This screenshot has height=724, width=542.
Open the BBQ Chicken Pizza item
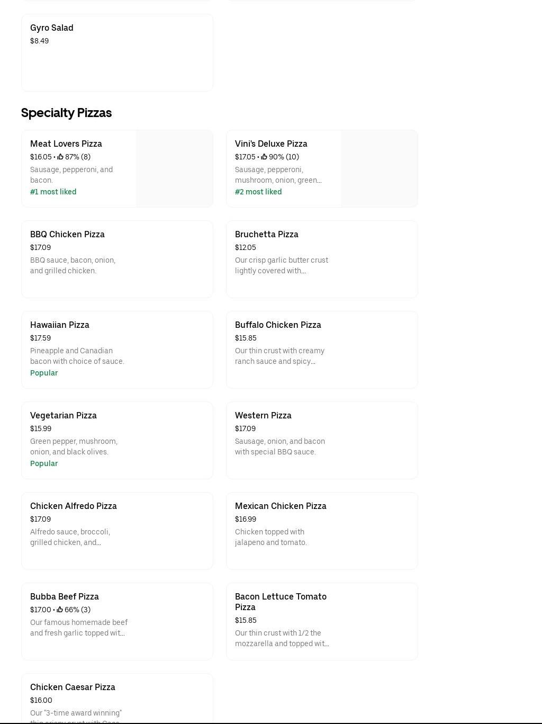tap(117, 259)
